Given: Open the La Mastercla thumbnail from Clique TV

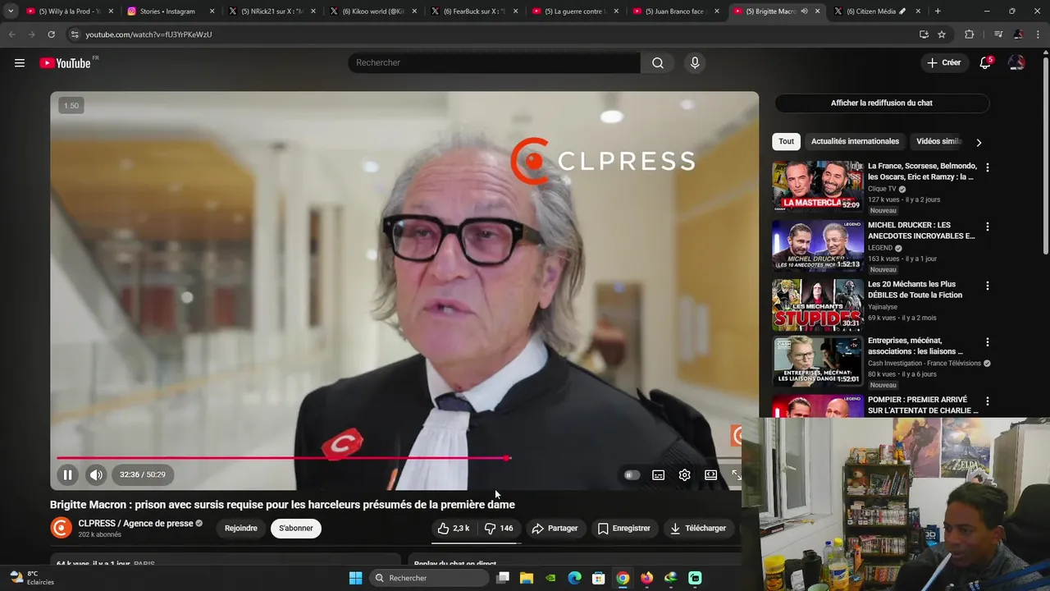Looking at the screenshot, I should pos(818,186).
